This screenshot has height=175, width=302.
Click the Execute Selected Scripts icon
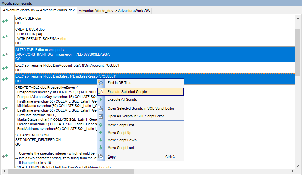[101, 92]
